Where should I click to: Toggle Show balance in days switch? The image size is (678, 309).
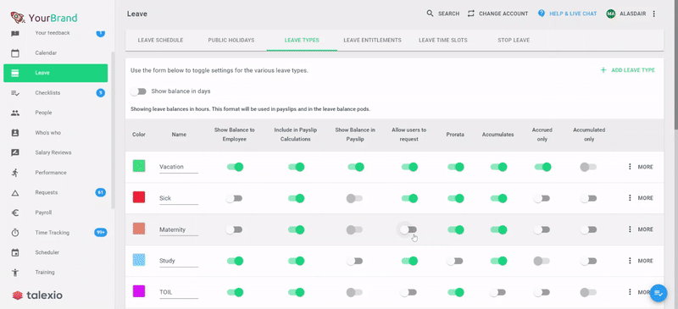(x=138, y=91)
